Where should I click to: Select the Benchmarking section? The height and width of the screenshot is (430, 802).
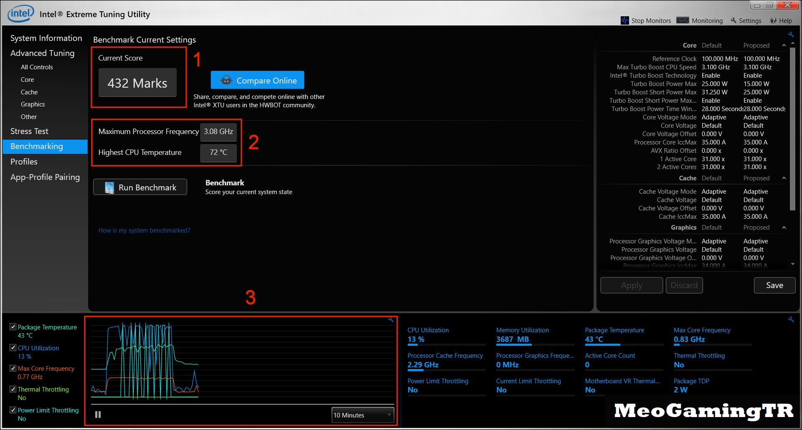(45, 147)
